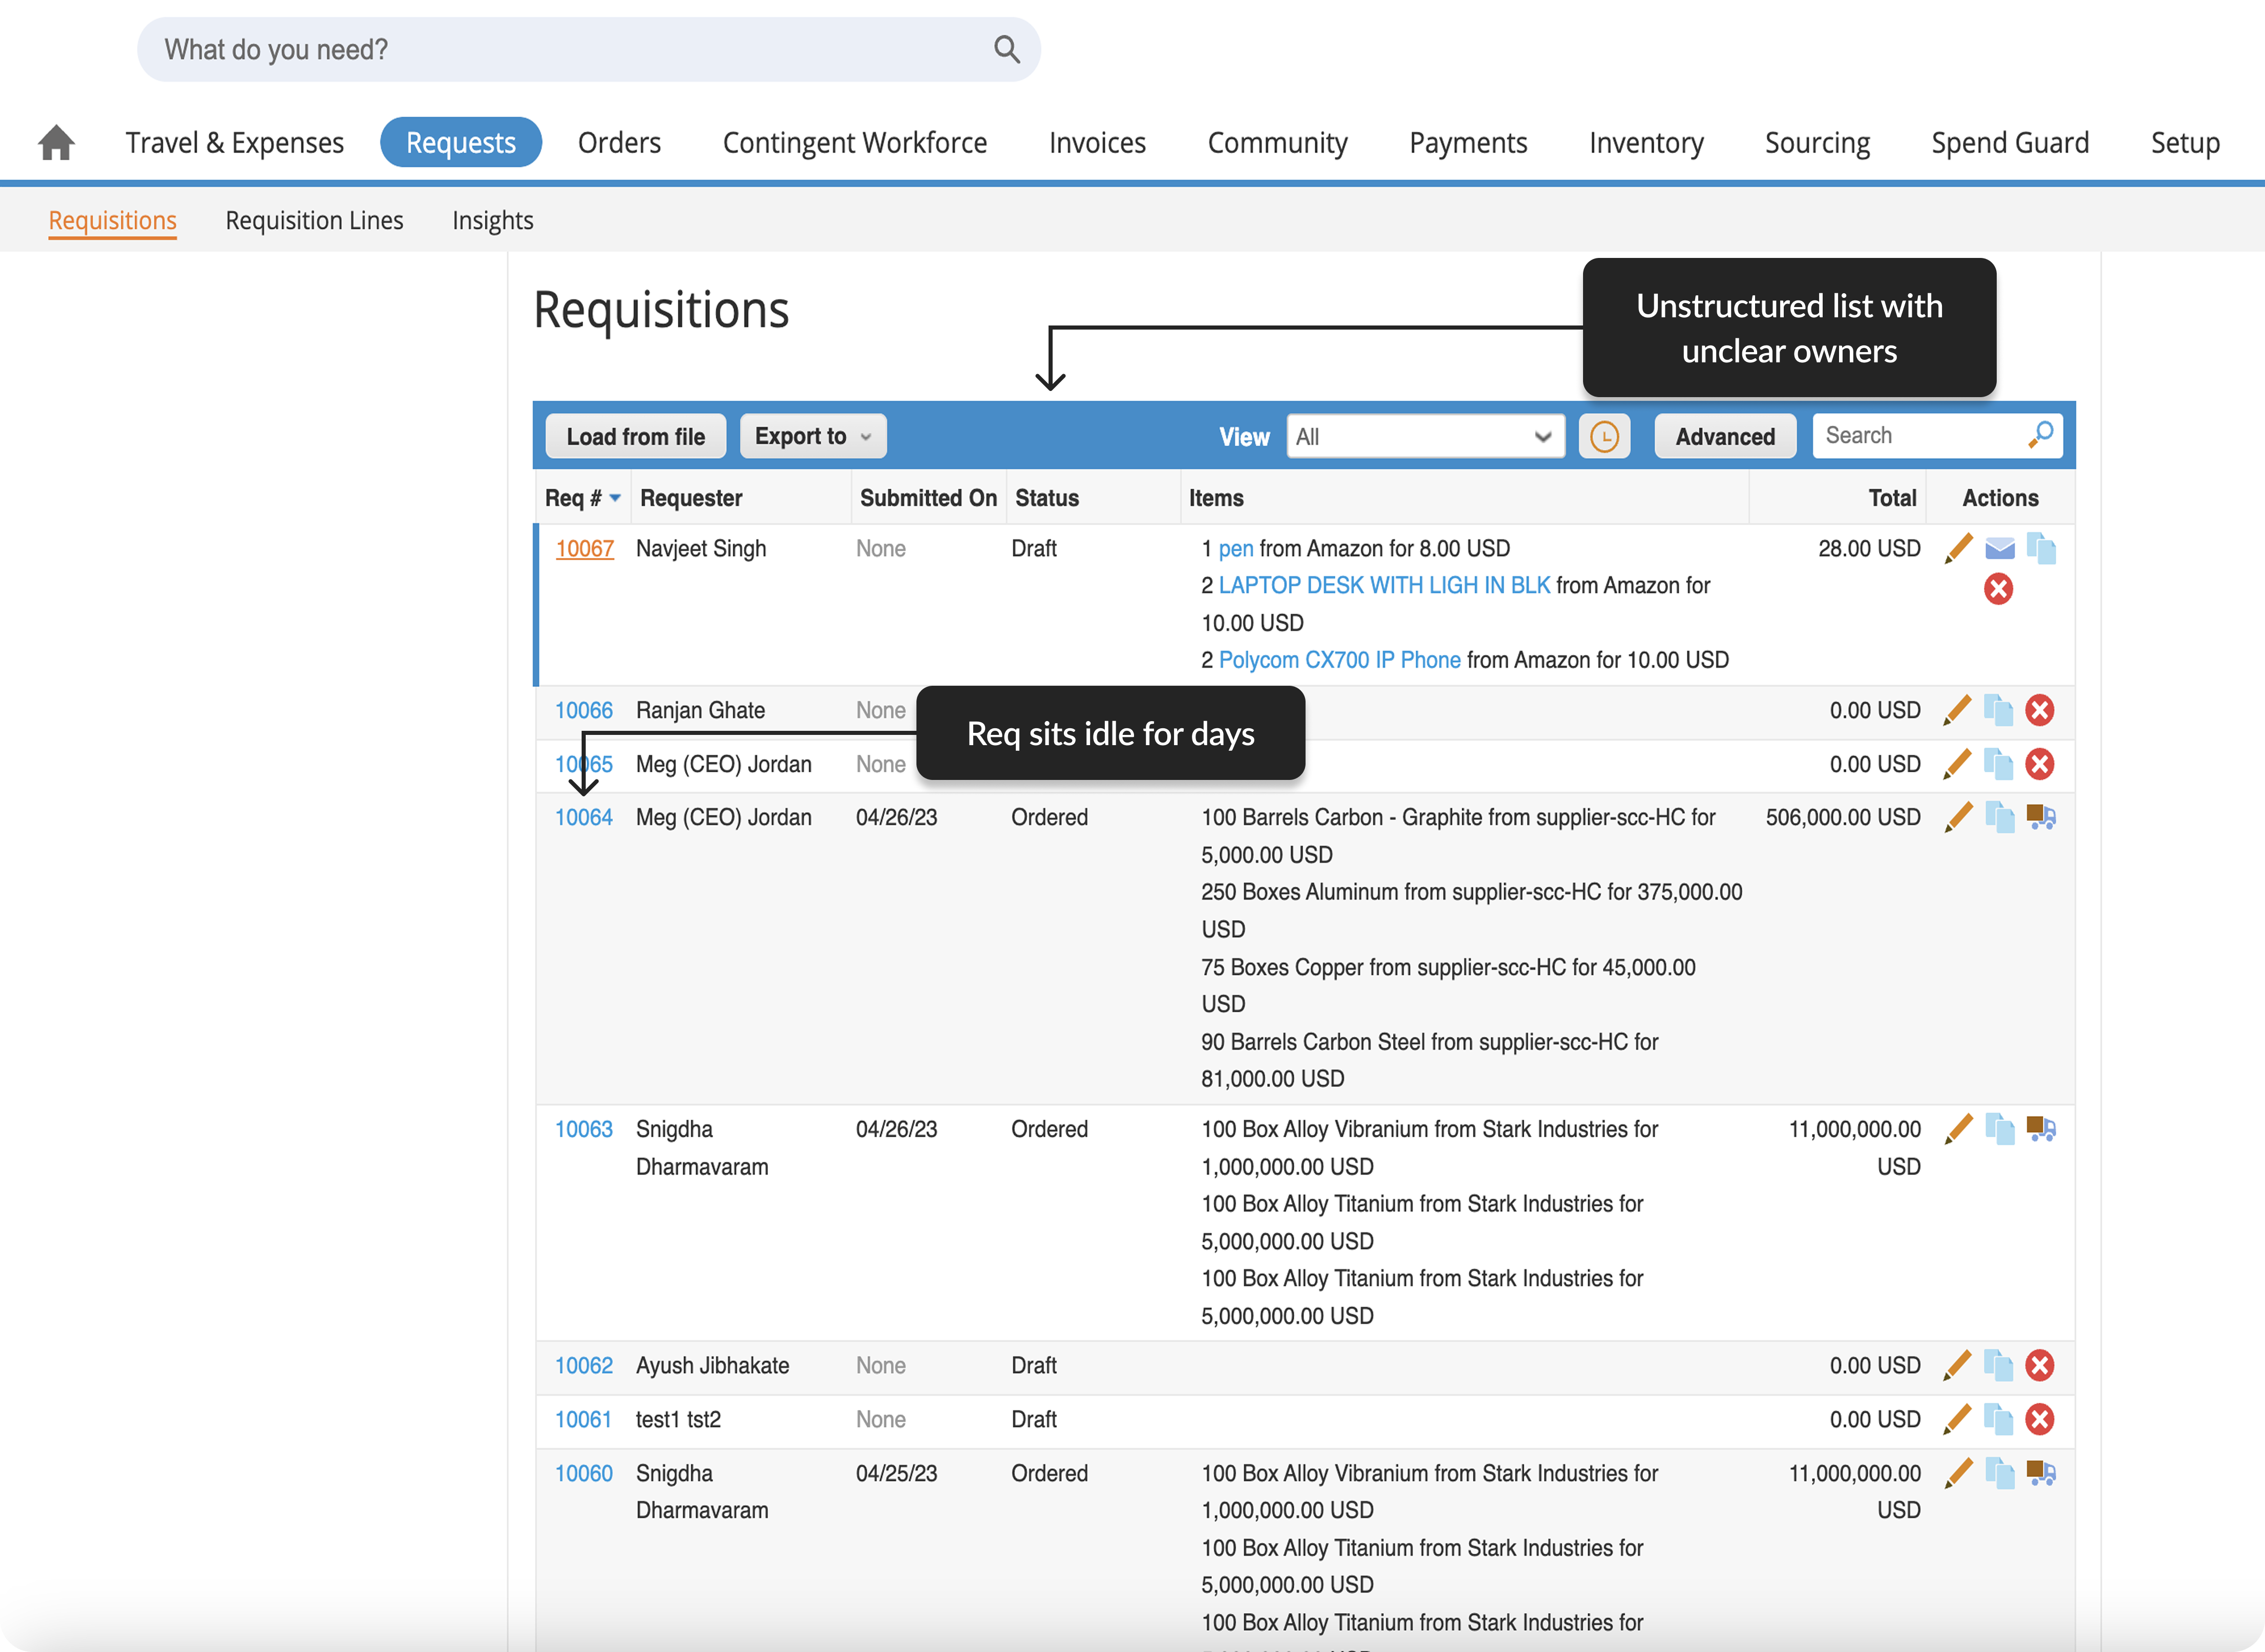Image resolution: width=2265 pixels, height=1652 pixels.
Task: Expand the Export to dropdown
Action: coord(813,437)
